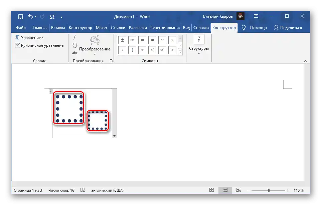Undo the last action

pos(30,16)
